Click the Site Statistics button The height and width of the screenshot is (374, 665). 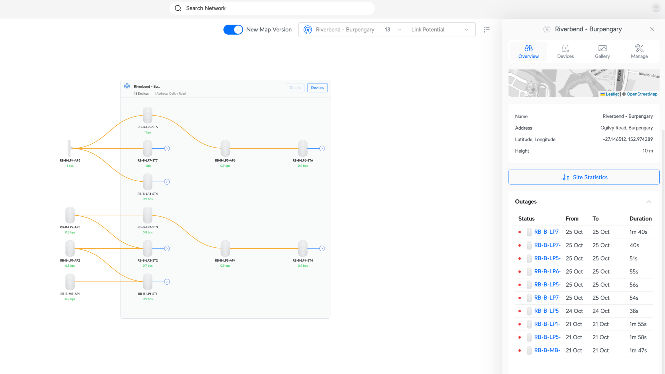pyautogui.click(x=584, y=177)
